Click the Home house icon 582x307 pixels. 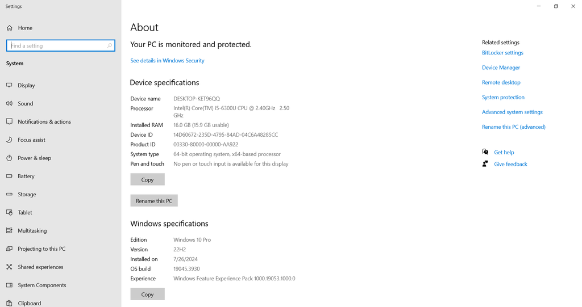[10, 28]
